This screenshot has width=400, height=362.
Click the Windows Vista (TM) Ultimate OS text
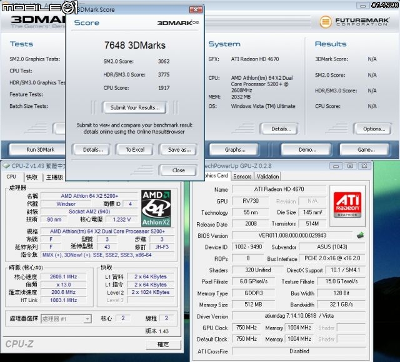[263, 106]
